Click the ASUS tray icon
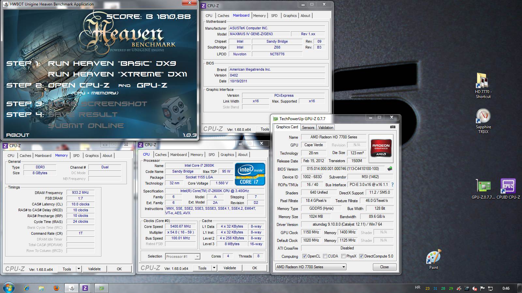The width and height of the screenshot is (522, 293). click(467, 288)
